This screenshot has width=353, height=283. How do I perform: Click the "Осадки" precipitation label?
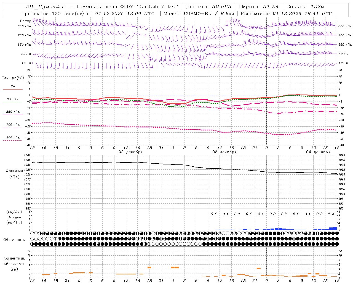[x=14, y=217]
